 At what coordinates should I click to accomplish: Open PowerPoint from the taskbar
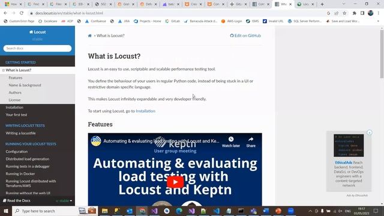coord(278,211)
